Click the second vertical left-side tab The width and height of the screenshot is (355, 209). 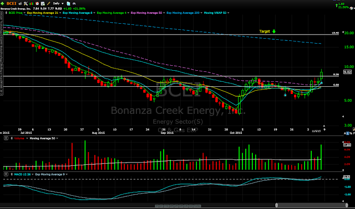pos(1,49)
